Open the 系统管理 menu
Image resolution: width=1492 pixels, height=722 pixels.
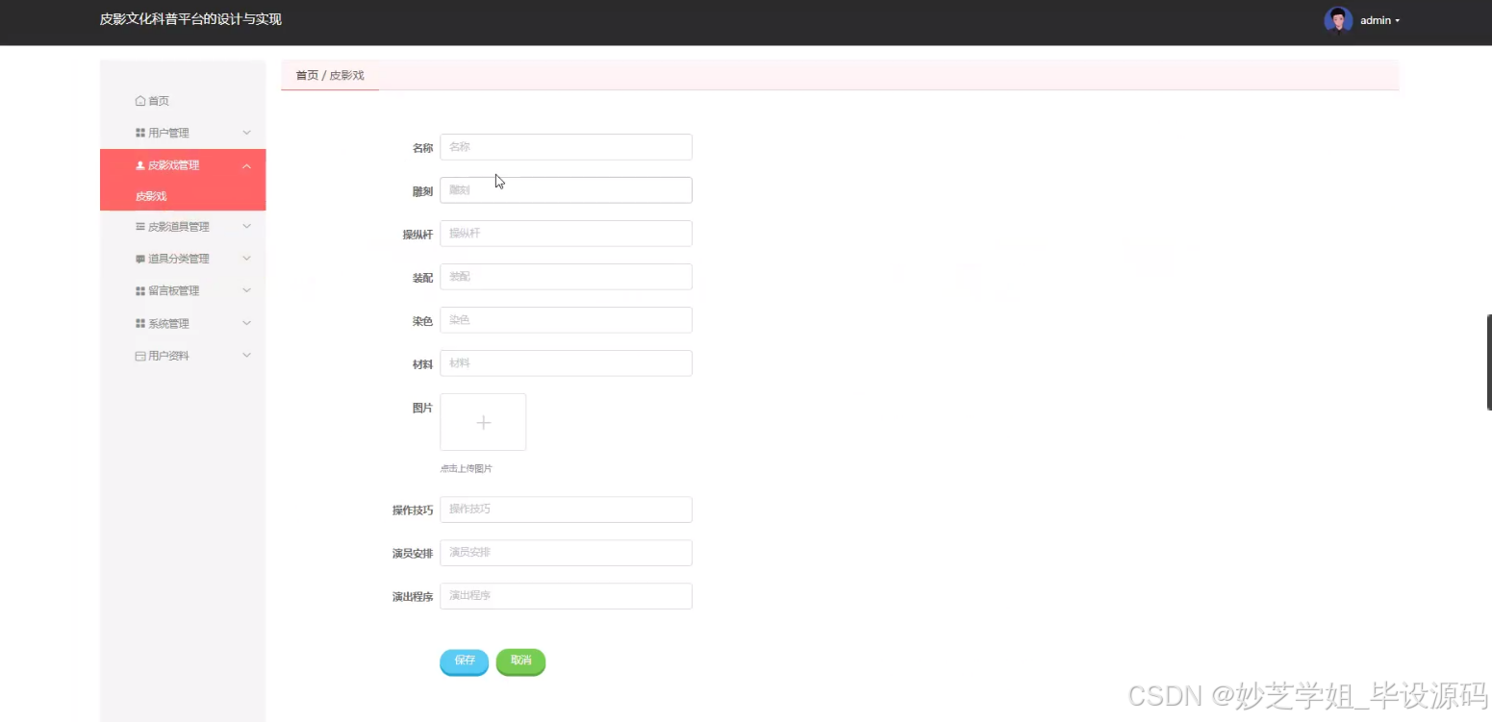183,324
